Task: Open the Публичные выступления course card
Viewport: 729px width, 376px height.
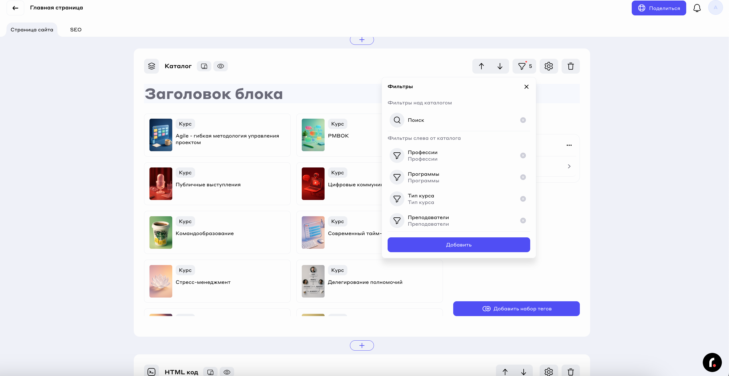Action: pos(217,184)
